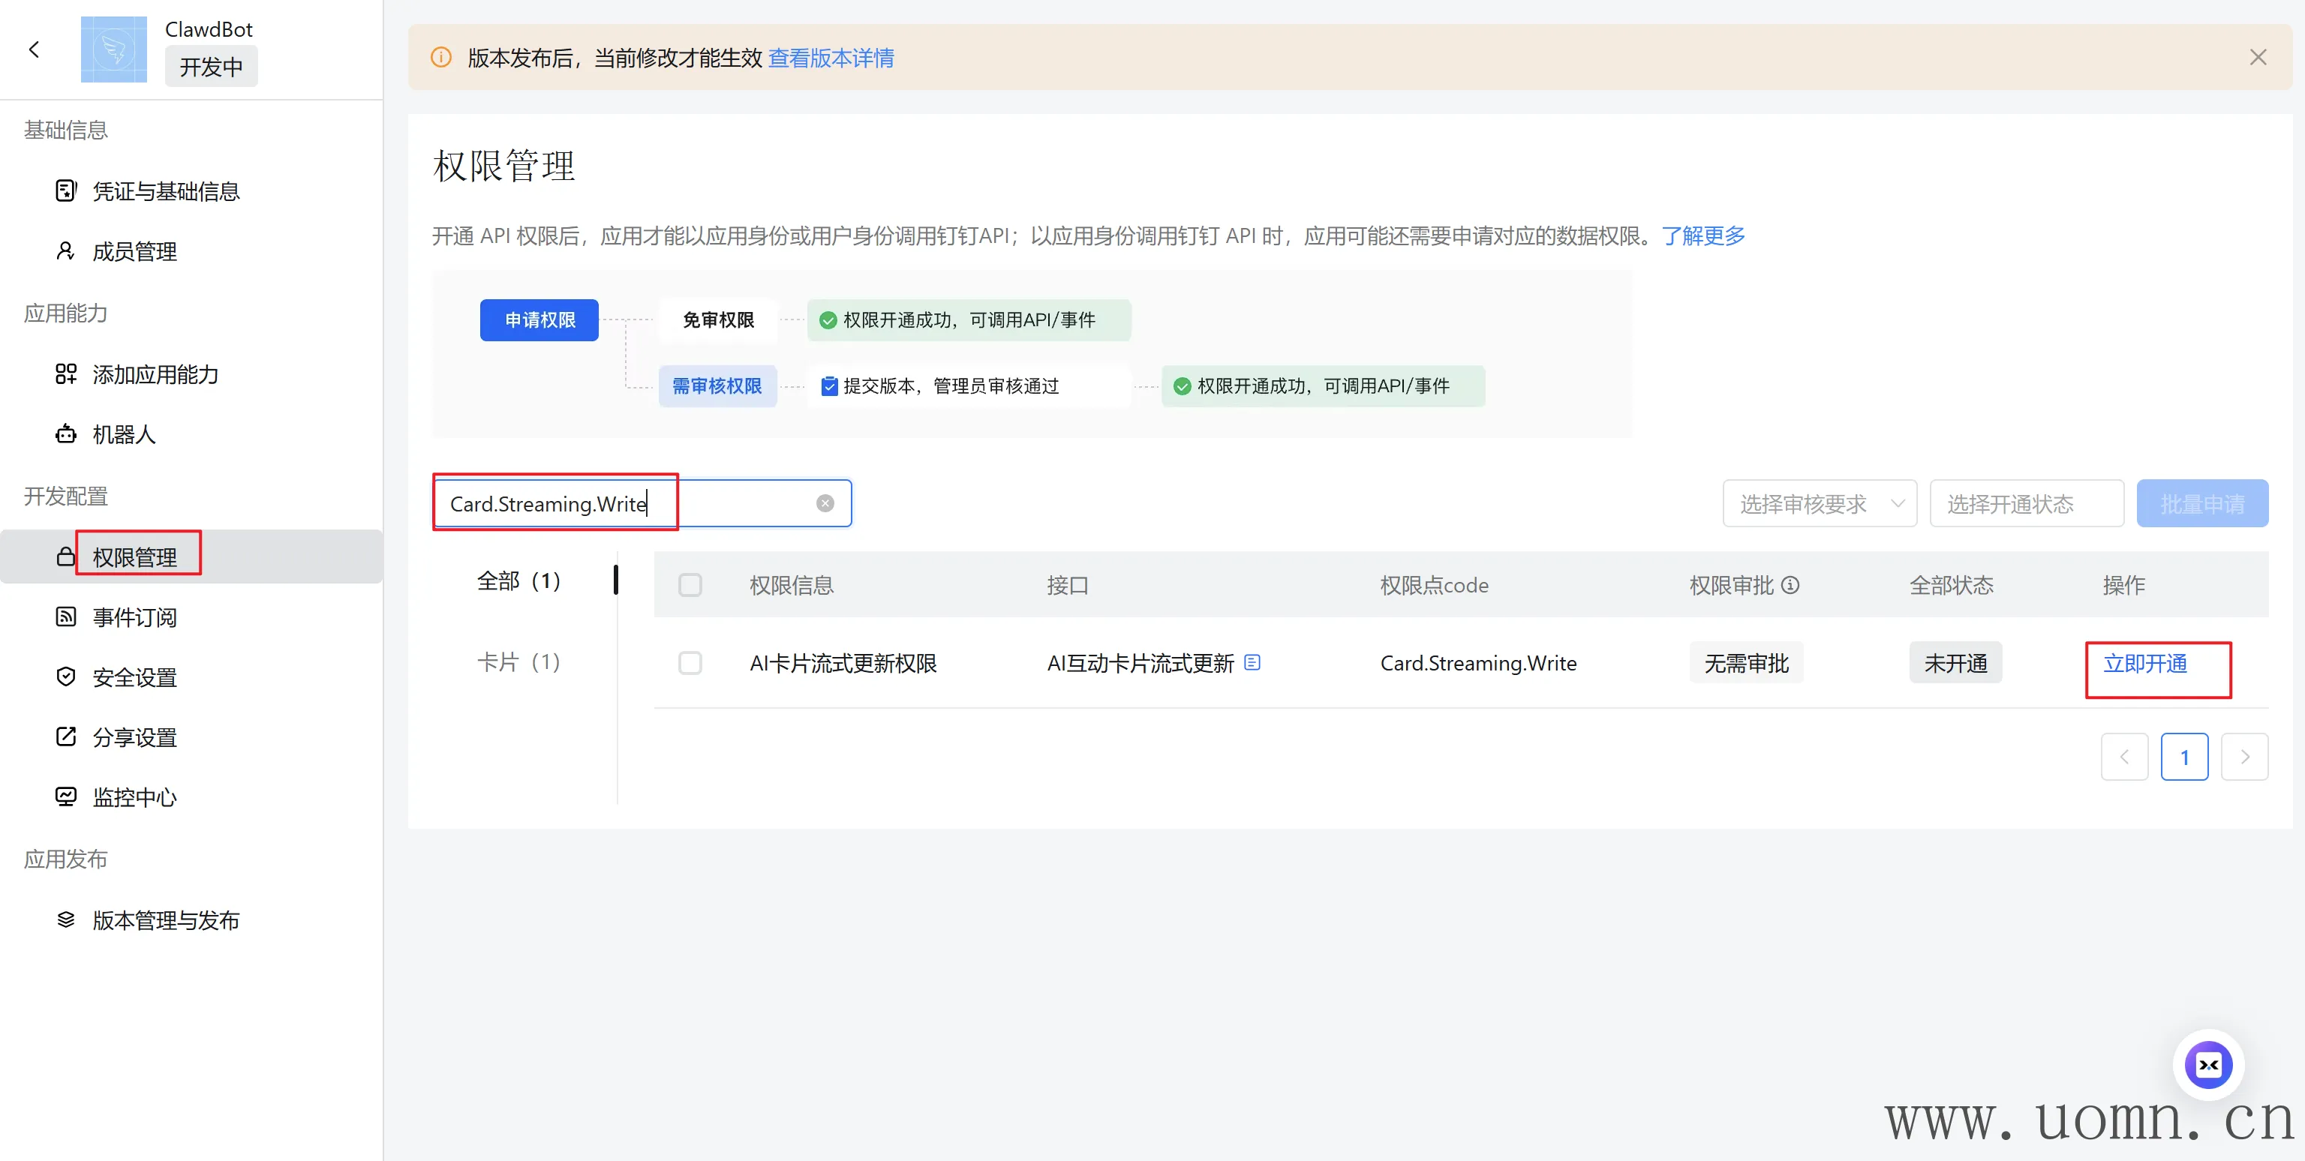Open 机器人 robot settings in sidebar
Screen dimensions: 2305x1161
click(x=124, y=435)
